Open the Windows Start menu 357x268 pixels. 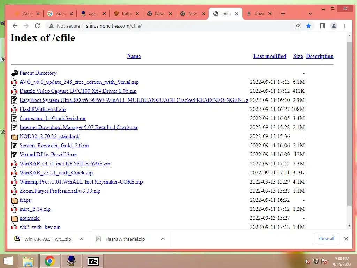pyautogui.click(x=8, y=261)
